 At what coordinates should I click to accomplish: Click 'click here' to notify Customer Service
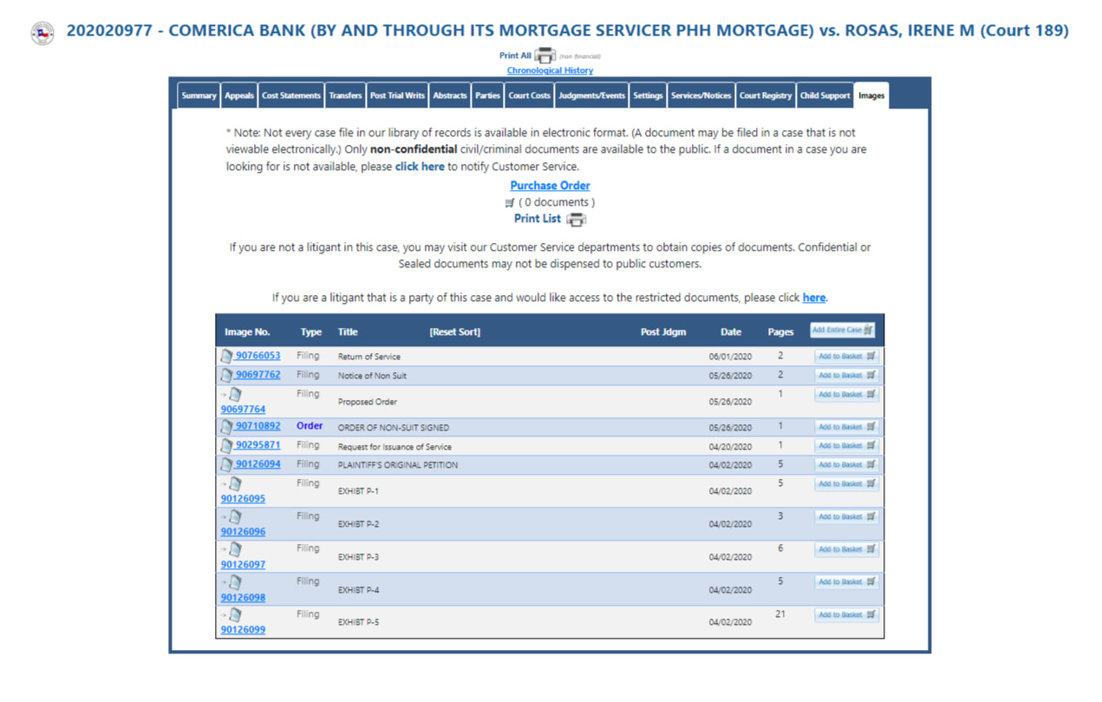(420, 167)
